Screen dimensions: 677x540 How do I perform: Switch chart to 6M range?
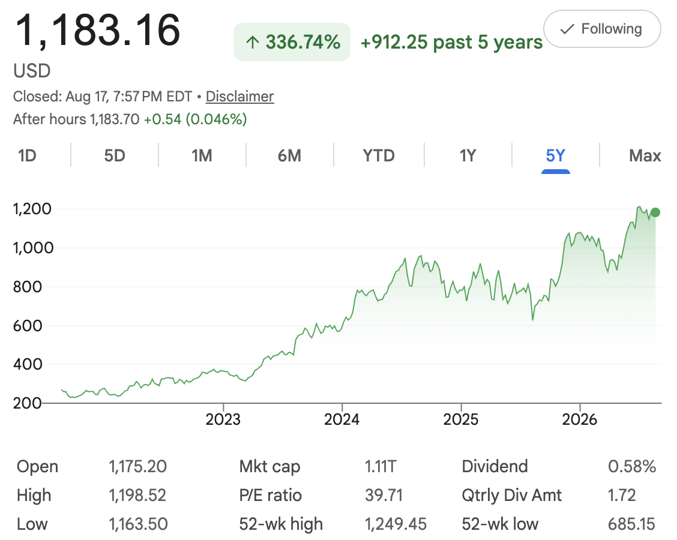click(x=289, y=155)
